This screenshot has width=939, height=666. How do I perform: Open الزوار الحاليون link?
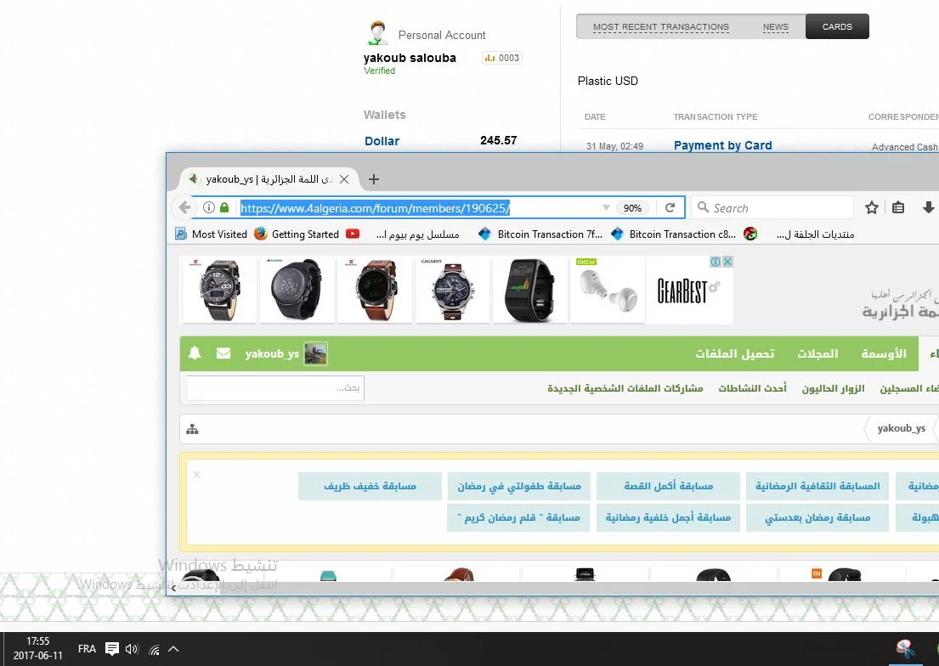click(833, 388)
